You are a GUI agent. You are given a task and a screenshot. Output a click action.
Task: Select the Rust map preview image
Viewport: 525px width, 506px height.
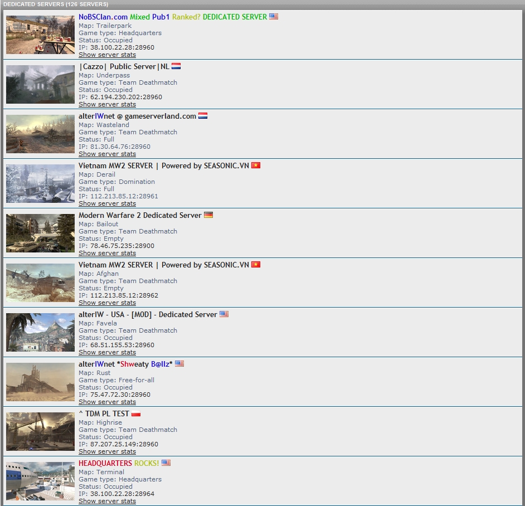click(40, 382)
